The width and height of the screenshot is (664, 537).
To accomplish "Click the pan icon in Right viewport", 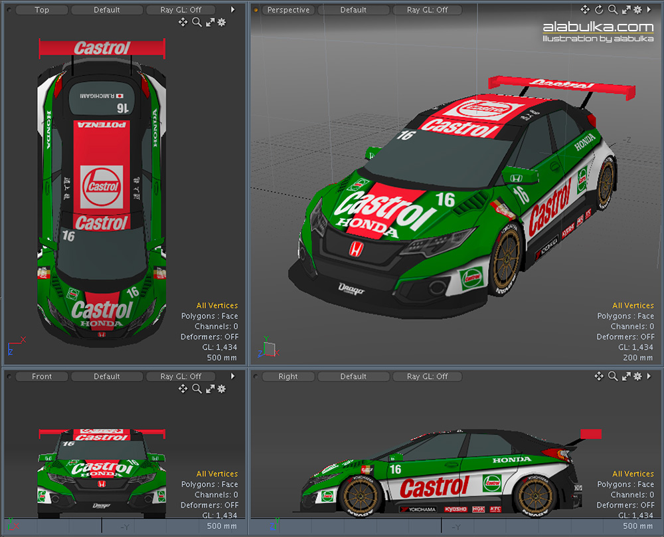I will (x=599, y=376).
